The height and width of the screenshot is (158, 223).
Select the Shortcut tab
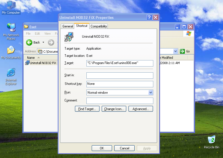point(82,26)
